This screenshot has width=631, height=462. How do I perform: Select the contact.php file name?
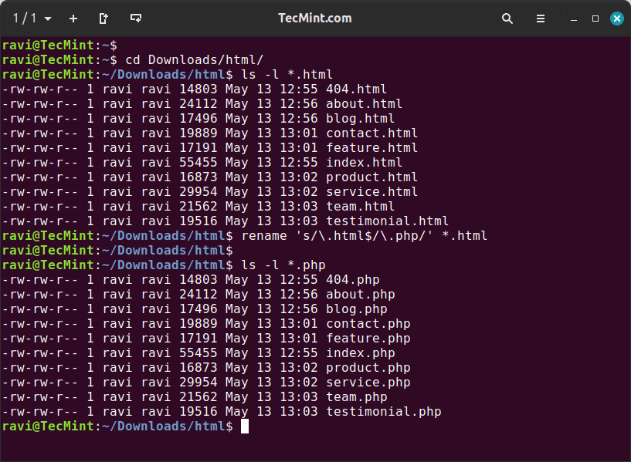(x=368, y=324)
